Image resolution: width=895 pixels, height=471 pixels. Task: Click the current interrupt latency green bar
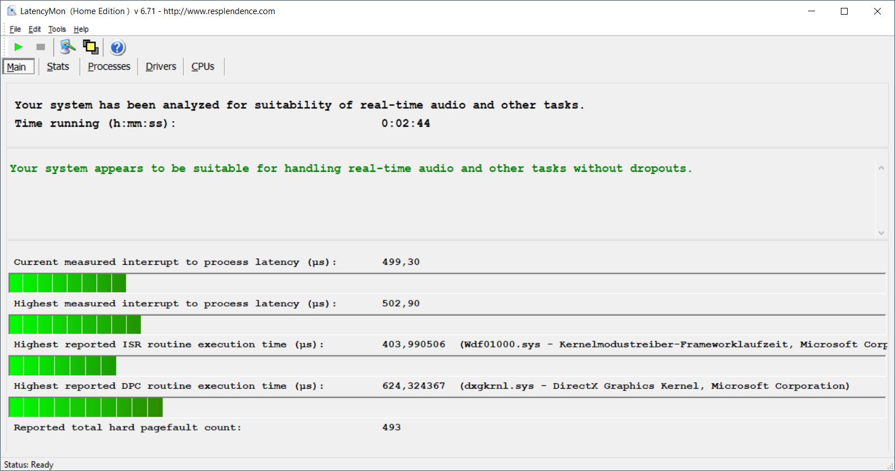point(68,283)
